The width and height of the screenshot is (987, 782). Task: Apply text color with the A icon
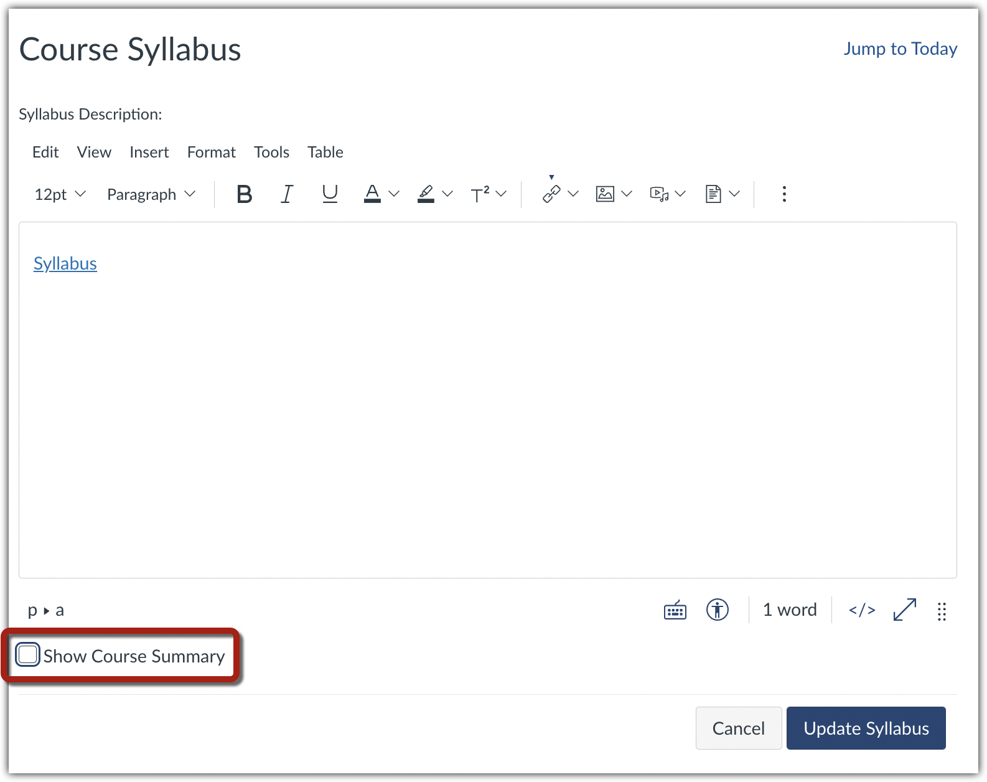coord(372,194)
